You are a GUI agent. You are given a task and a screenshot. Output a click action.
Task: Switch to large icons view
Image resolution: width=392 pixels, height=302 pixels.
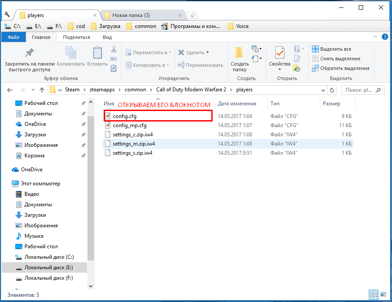coord(383,295)
